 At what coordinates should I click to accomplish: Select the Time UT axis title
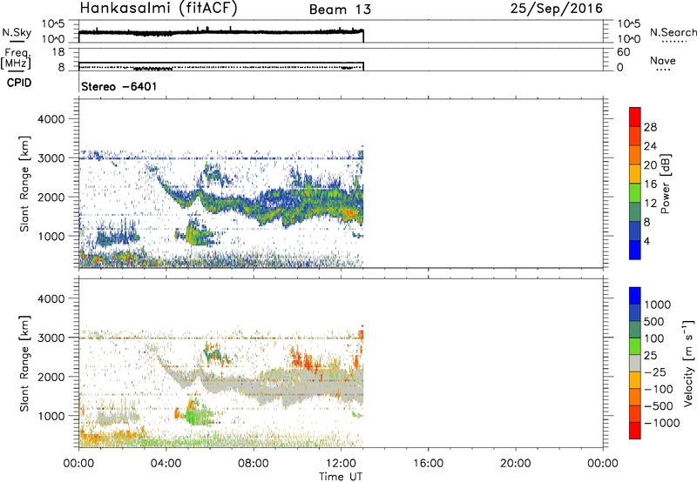(341, 476)
